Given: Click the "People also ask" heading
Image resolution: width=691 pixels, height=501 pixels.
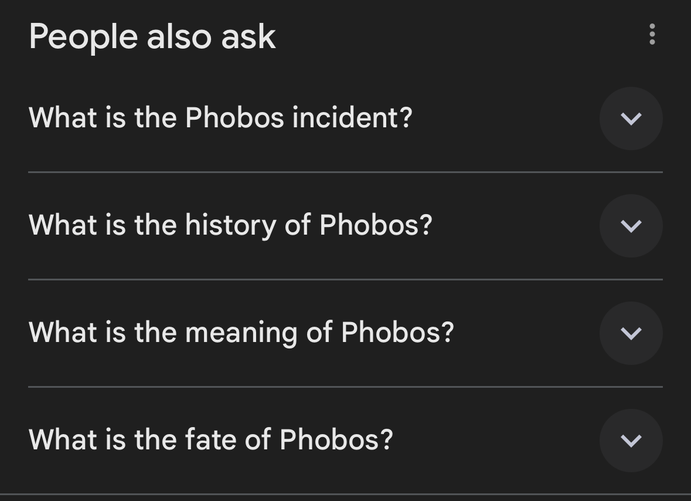Looking at the screenshot, I should coord(152,36).
